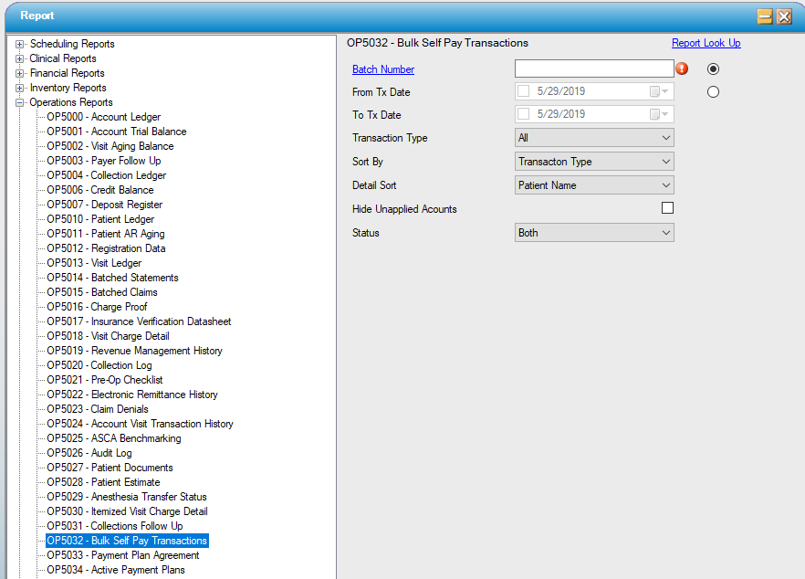
Task: Expand the Scheduling Reports tree node
Action: 20,44
